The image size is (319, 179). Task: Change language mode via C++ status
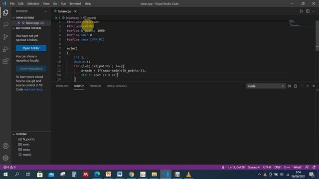pyautogui.click(x=287, y=167)
